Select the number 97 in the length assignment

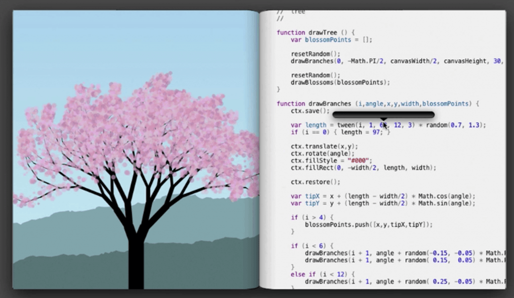(x=377, y=132)
